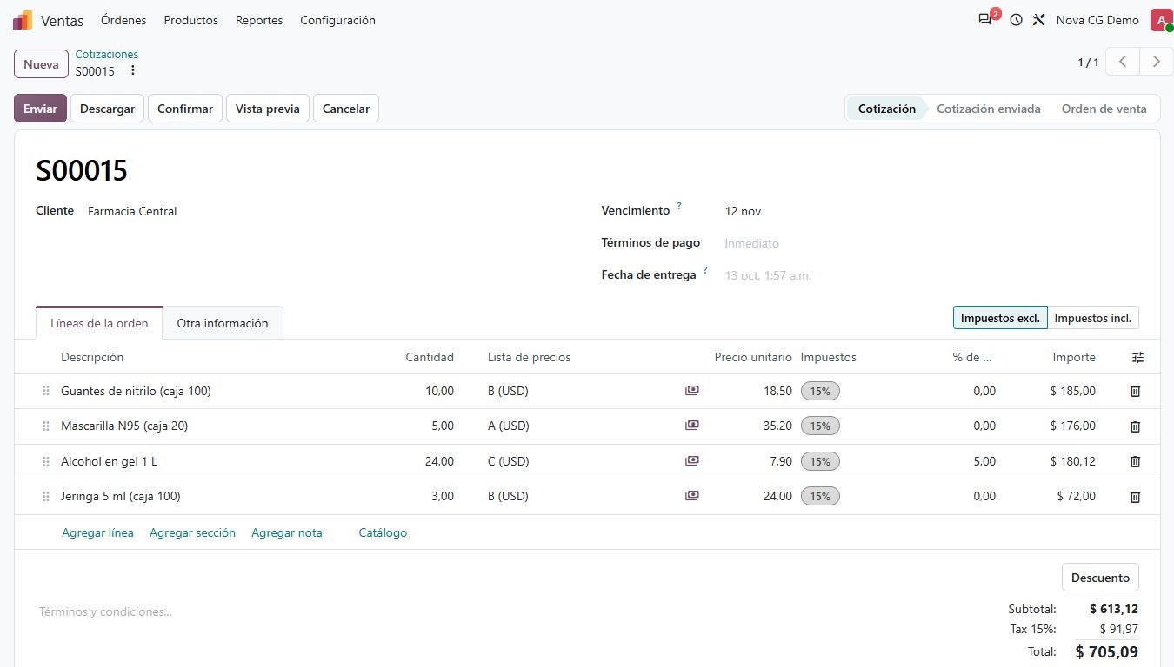Open the Nova CG Demo company switcher
Screen dimensions: 1174x667
click(x=1097, y=20)
